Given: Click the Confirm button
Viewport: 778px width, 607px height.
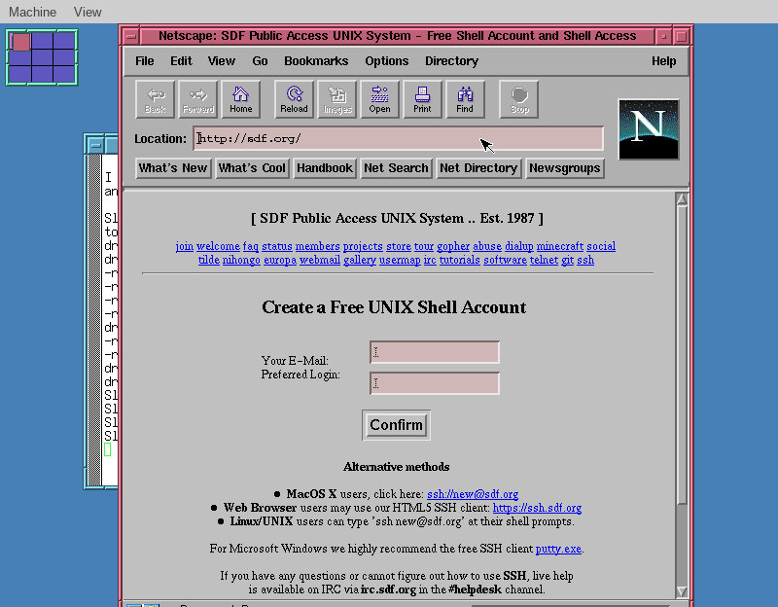Looking at the screenshot, I should 396,425.
